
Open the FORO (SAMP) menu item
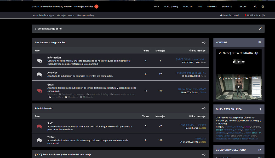tap(171, 7)
